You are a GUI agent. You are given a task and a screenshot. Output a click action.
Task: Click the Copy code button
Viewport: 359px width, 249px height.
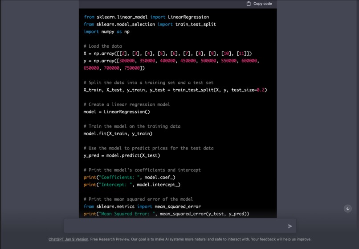(x=259, y=4)
